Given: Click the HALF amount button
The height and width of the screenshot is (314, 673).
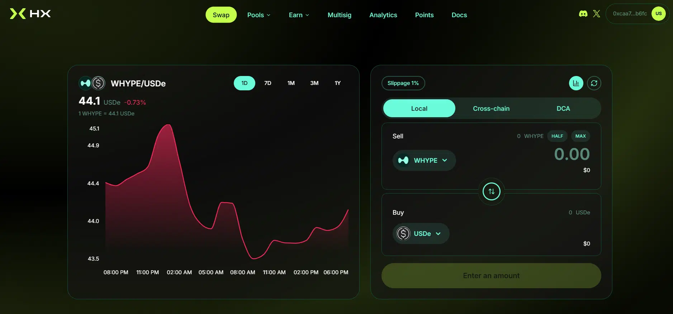Looking at the screenshot, I should tap(557, 136).
